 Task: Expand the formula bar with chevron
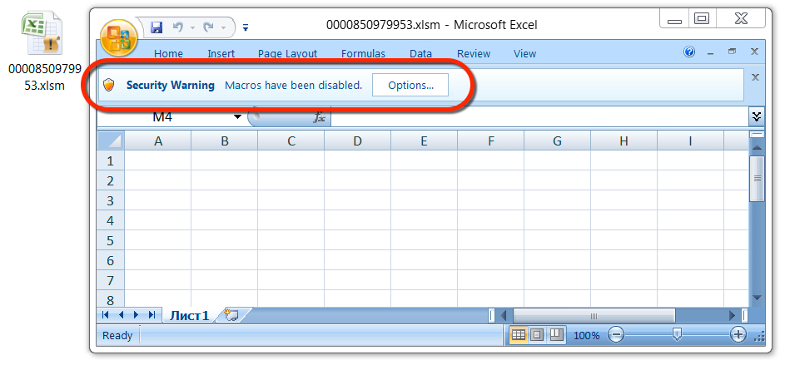tap(757, 116)
